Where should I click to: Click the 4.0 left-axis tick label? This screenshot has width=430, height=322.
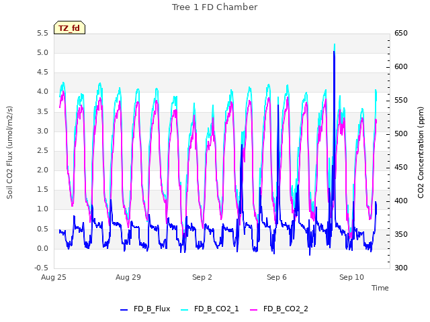pos(42,92)
